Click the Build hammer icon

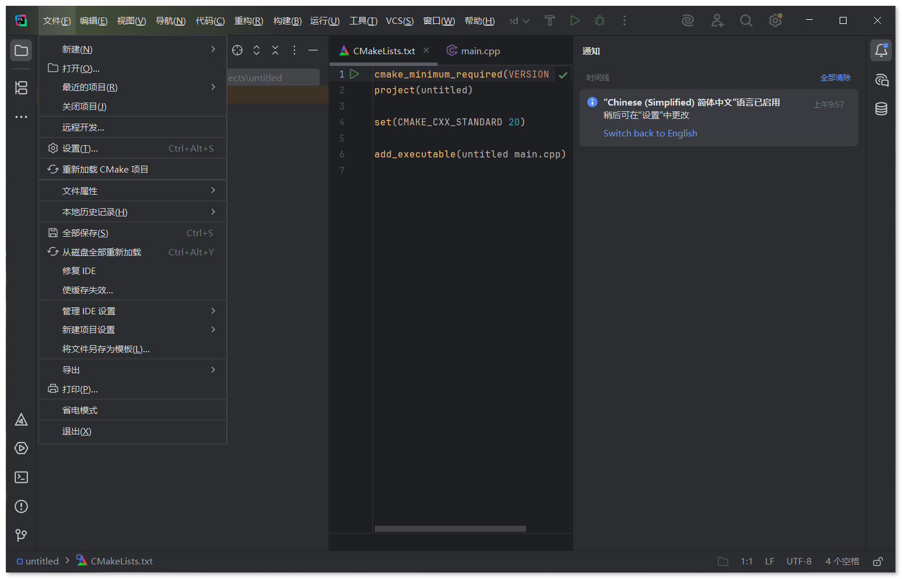(549, 21)
